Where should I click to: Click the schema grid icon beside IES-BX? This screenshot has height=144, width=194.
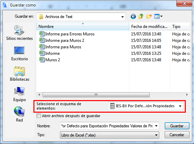(112, 106)
